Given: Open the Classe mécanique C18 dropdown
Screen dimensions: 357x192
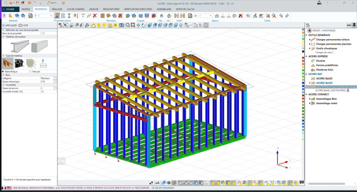Looking at the screenshot, I should click(x=55, y=82).
